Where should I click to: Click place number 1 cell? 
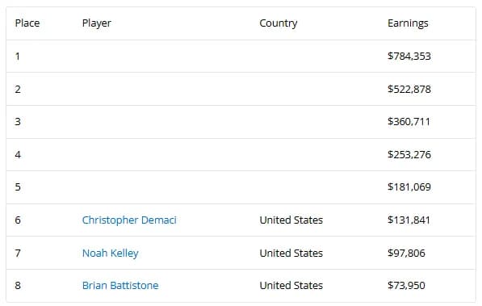pyautogui.click(x=18, y=57)
